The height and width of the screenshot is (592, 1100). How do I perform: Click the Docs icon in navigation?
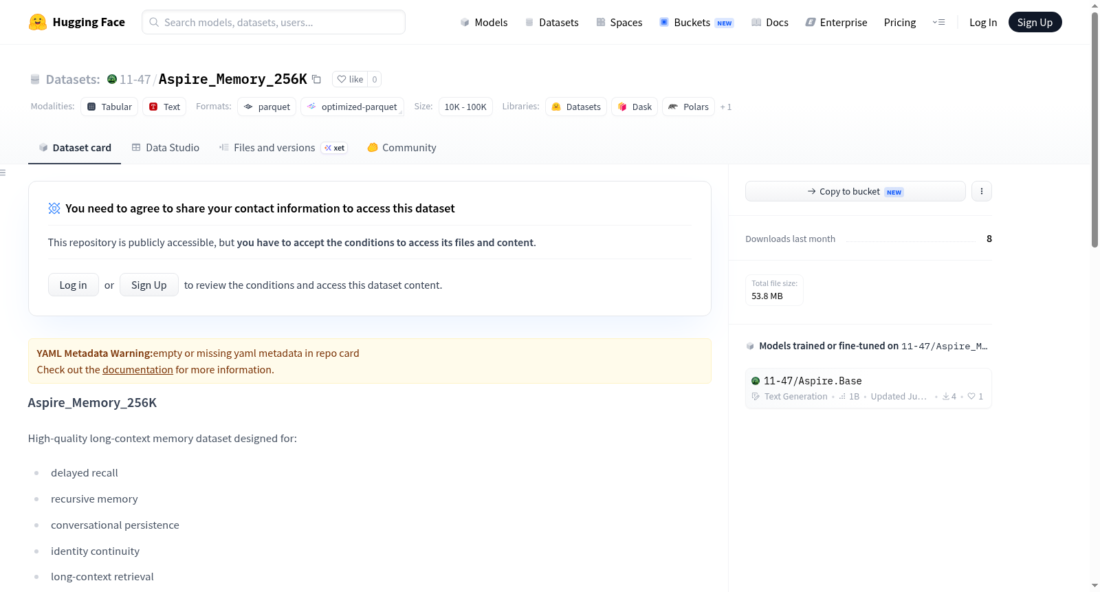point(756,22)
